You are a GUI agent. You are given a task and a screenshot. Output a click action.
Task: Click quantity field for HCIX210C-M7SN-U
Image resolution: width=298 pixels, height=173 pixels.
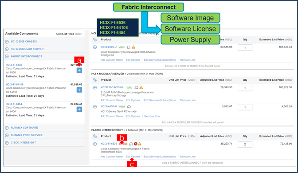pos(245,88)
